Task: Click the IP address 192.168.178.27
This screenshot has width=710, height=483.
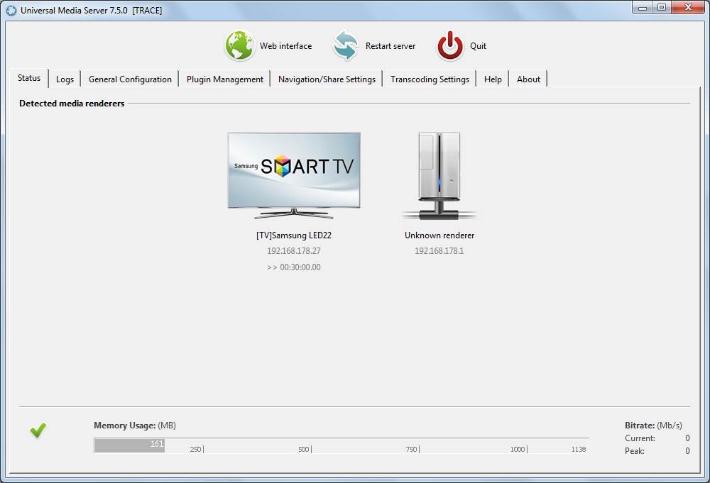Action: click(x=294, y=250)
